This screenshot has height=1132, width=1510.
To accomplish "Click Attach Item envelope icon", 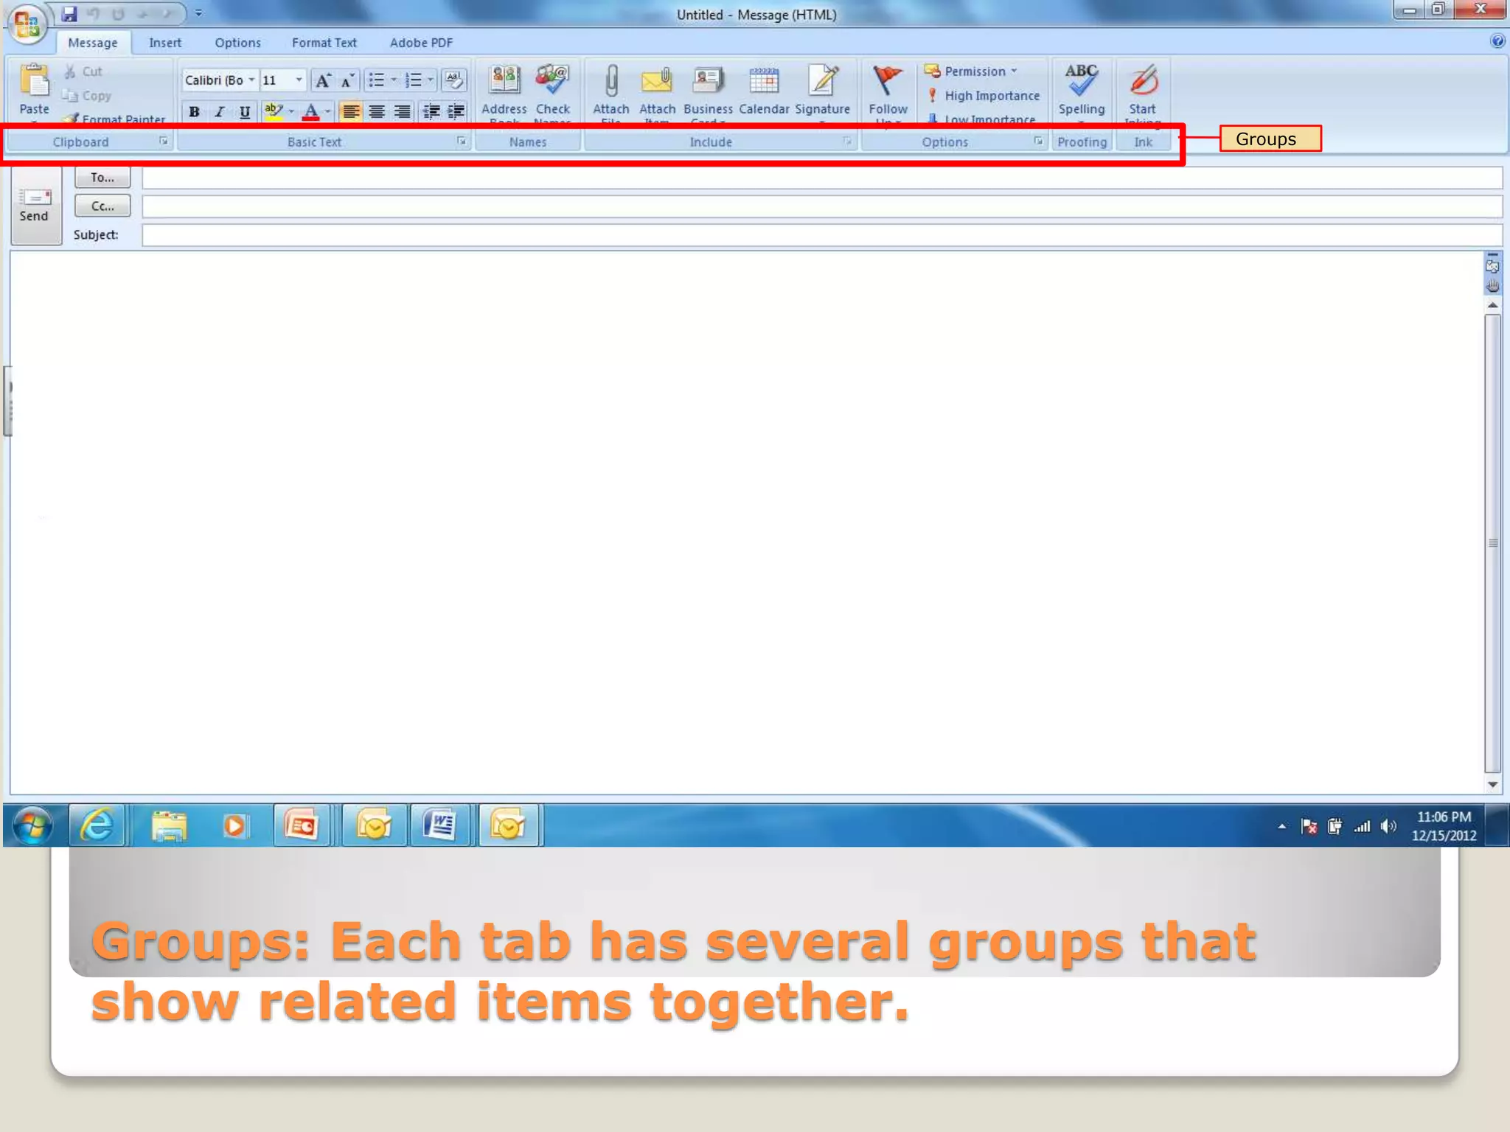I will (x=657, y=80).
